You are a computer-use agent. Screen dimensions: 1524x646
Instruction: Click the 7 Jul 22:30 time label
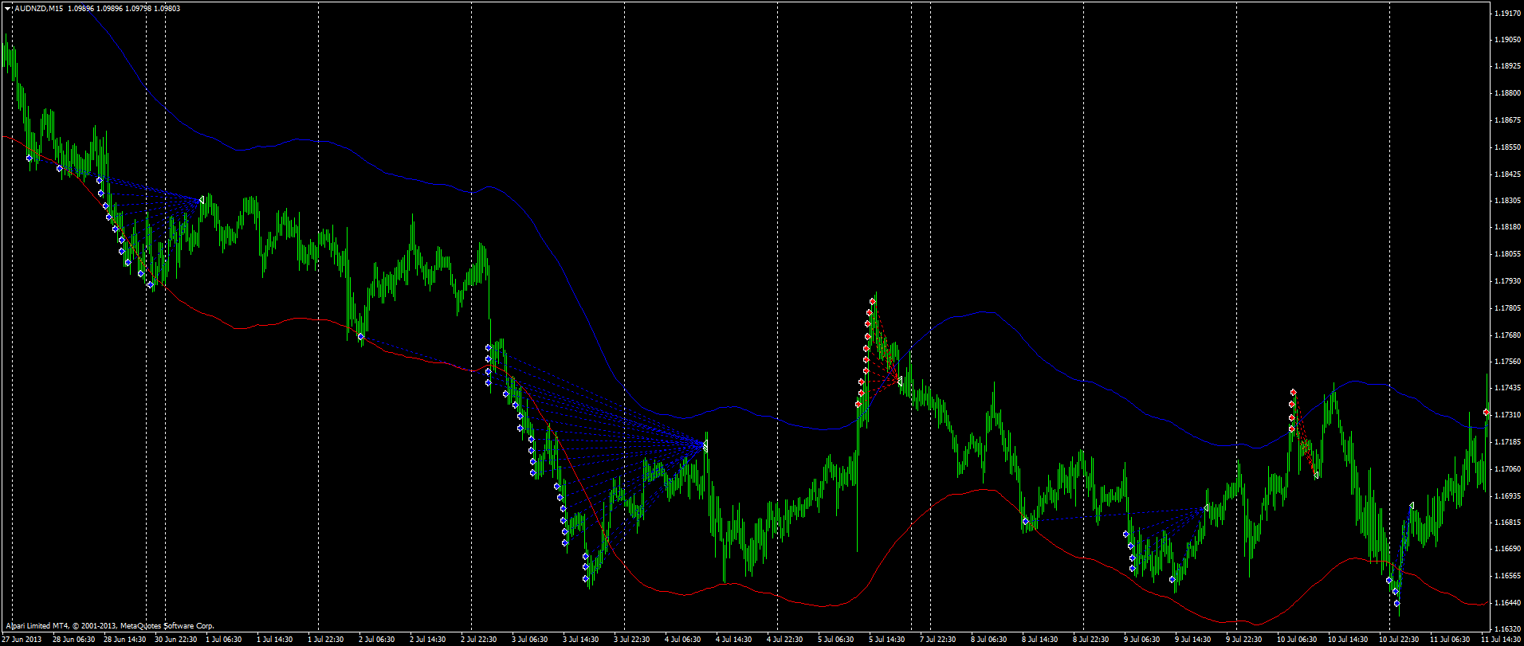(937, 640)
